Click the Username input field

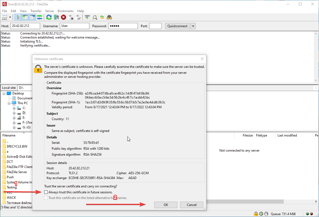click(75, 26)
